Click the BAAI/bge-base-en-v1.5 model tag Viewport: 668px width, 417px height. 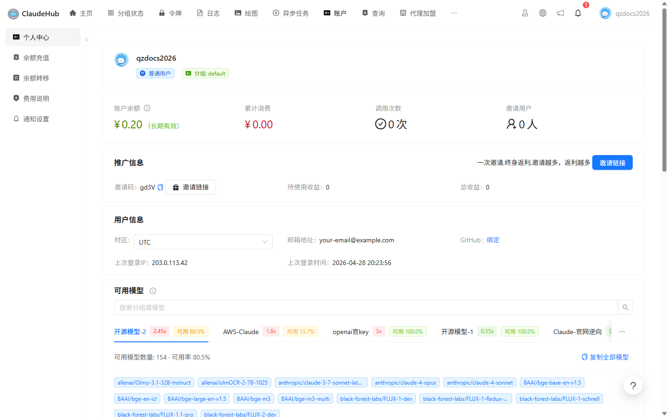[552, 383]
